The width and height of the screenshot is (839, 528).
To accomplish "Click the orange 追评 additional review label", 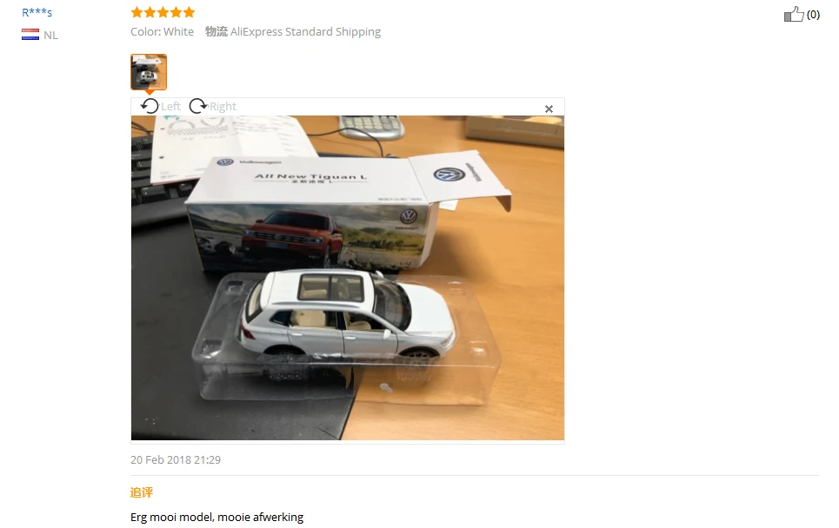I will (142, 492).
